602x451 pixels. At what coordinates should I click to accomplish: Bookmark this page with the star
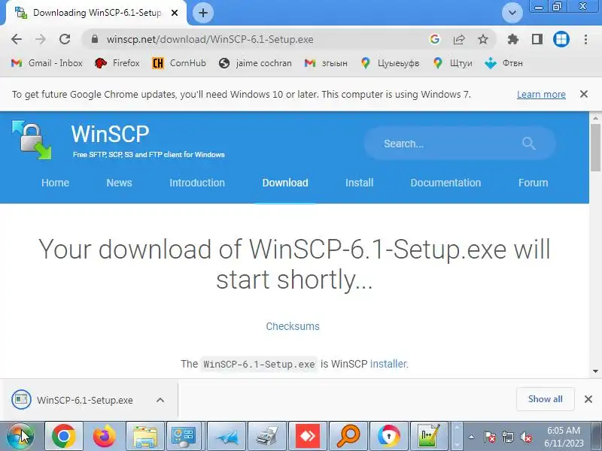(483, 39)
